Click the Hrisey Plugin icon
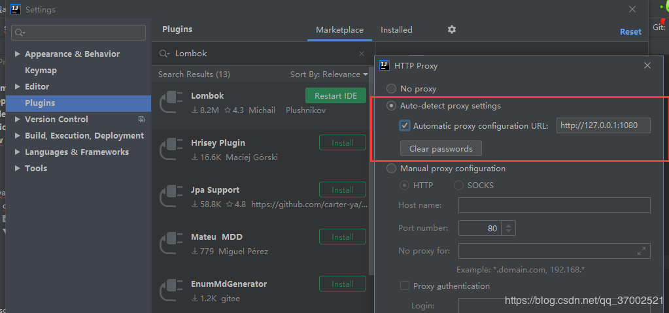This screenshot has width=669, height=313. 171,150
